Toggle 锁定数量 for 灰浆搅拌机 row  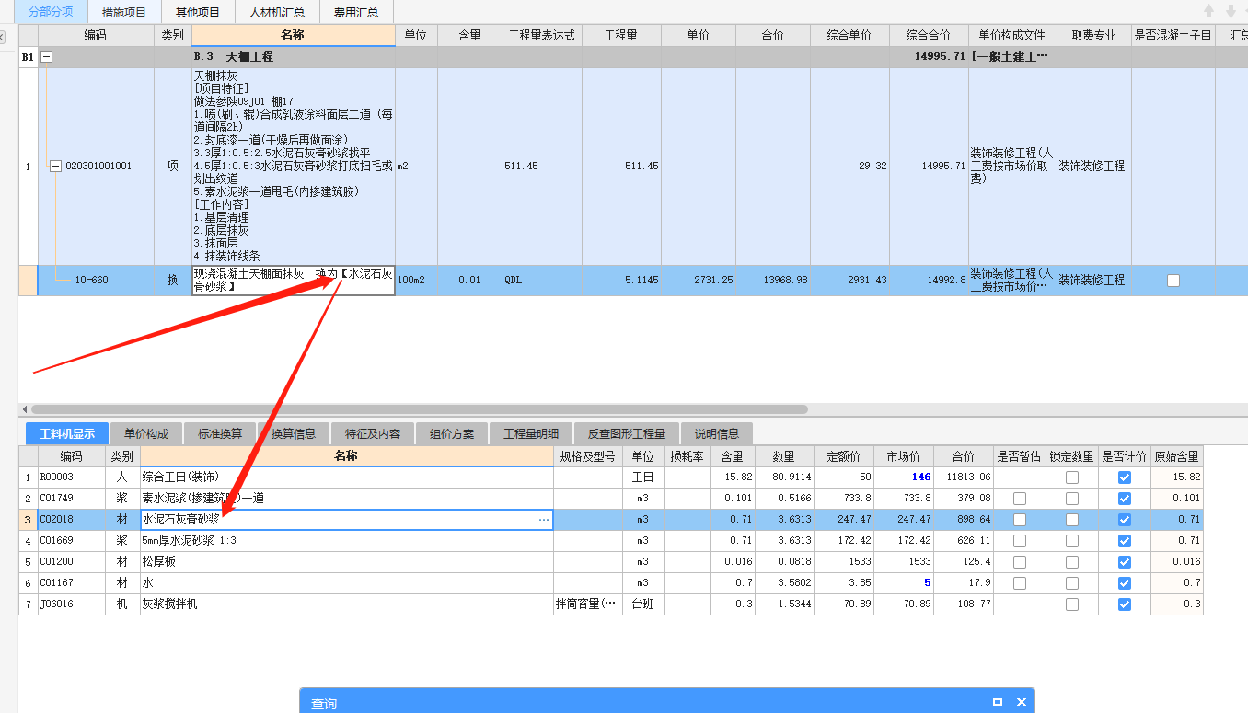point(1072,604)
